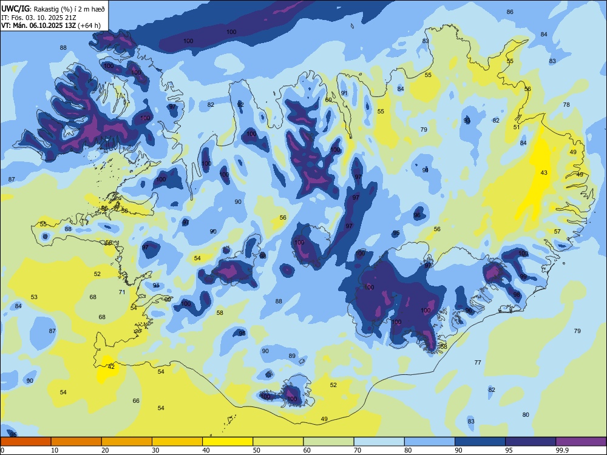Click the '42' humidity value in the southwest

(x=111, y=367)
